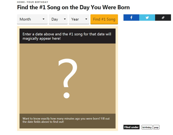This screenshot has height=135, width=173.
Task: Click the Find #1 Song button
Action: tap(104, 19)
